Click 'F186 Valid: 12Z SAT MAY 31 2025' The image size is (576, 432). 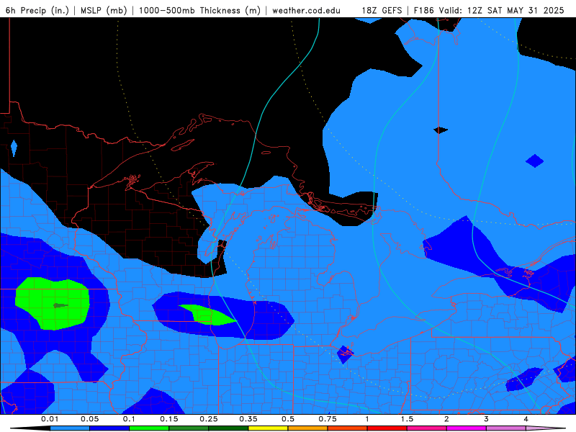coord(489,10)
